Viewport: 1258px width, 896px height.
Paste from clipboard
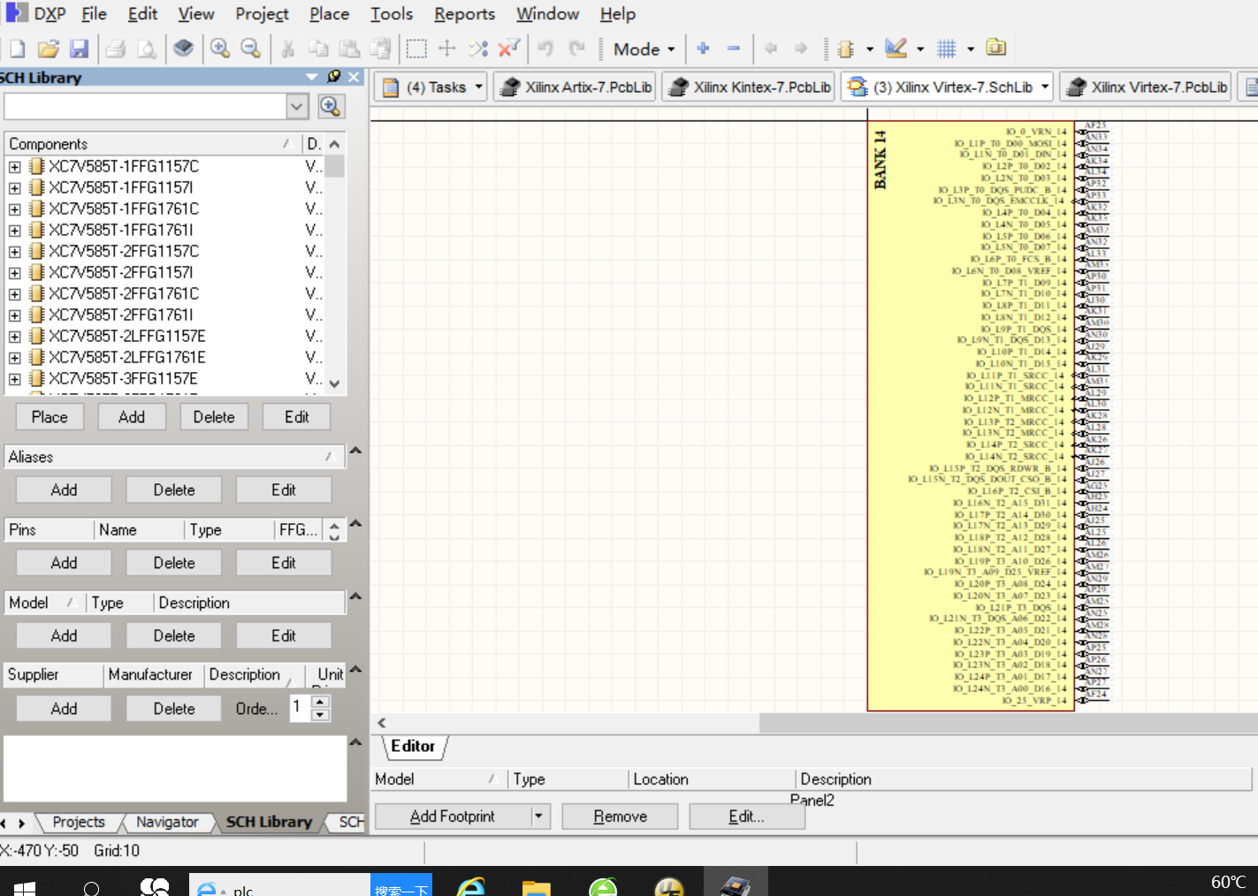pyautogui.click(x=350, y=49)
